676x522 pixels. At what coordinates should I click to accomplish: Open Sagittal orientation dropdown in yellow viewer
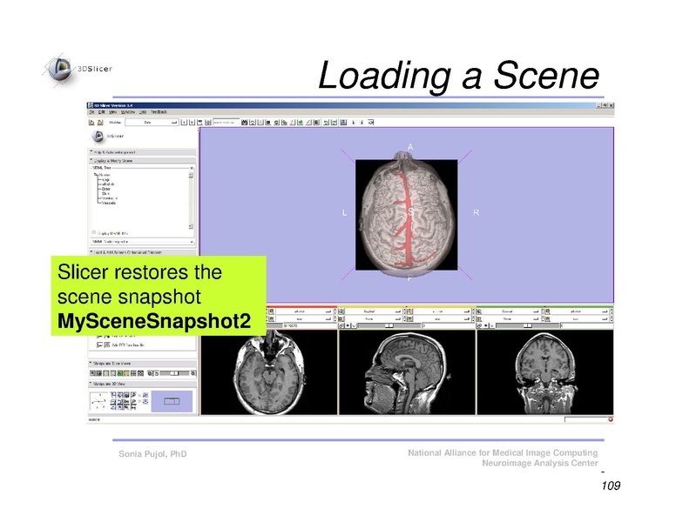point(374,311)
